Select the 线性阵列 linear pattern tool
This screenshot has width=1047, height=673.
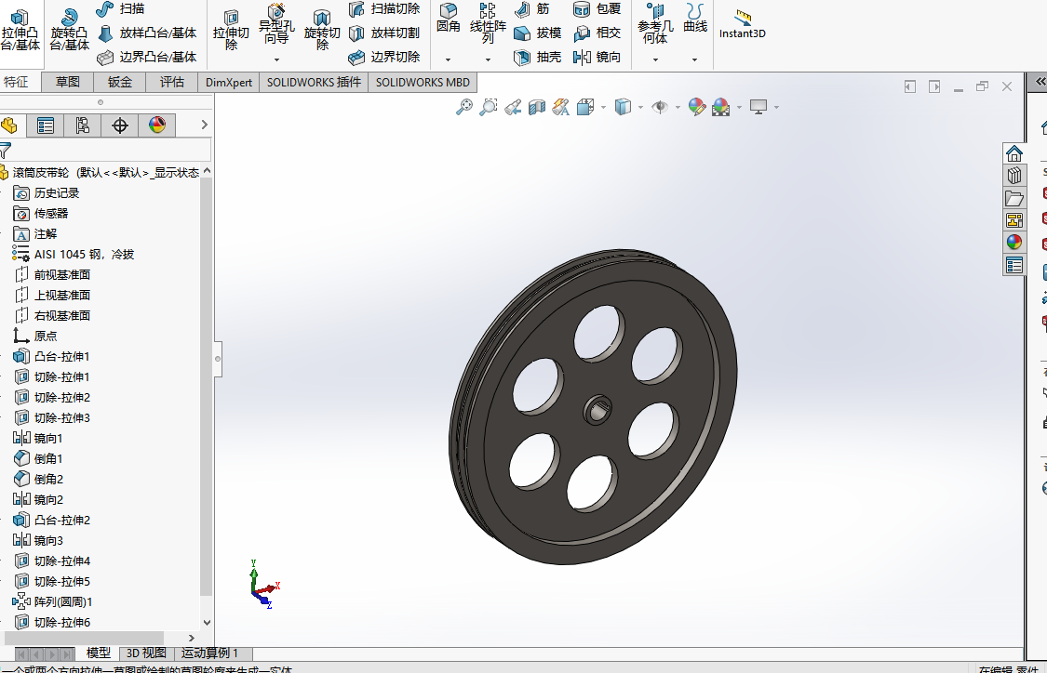pyautogui.click(x=488, y=23)
